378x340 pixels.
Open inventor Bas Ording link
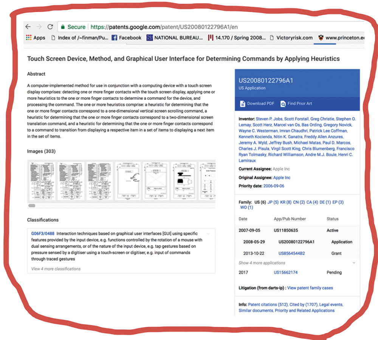[311, 125]
